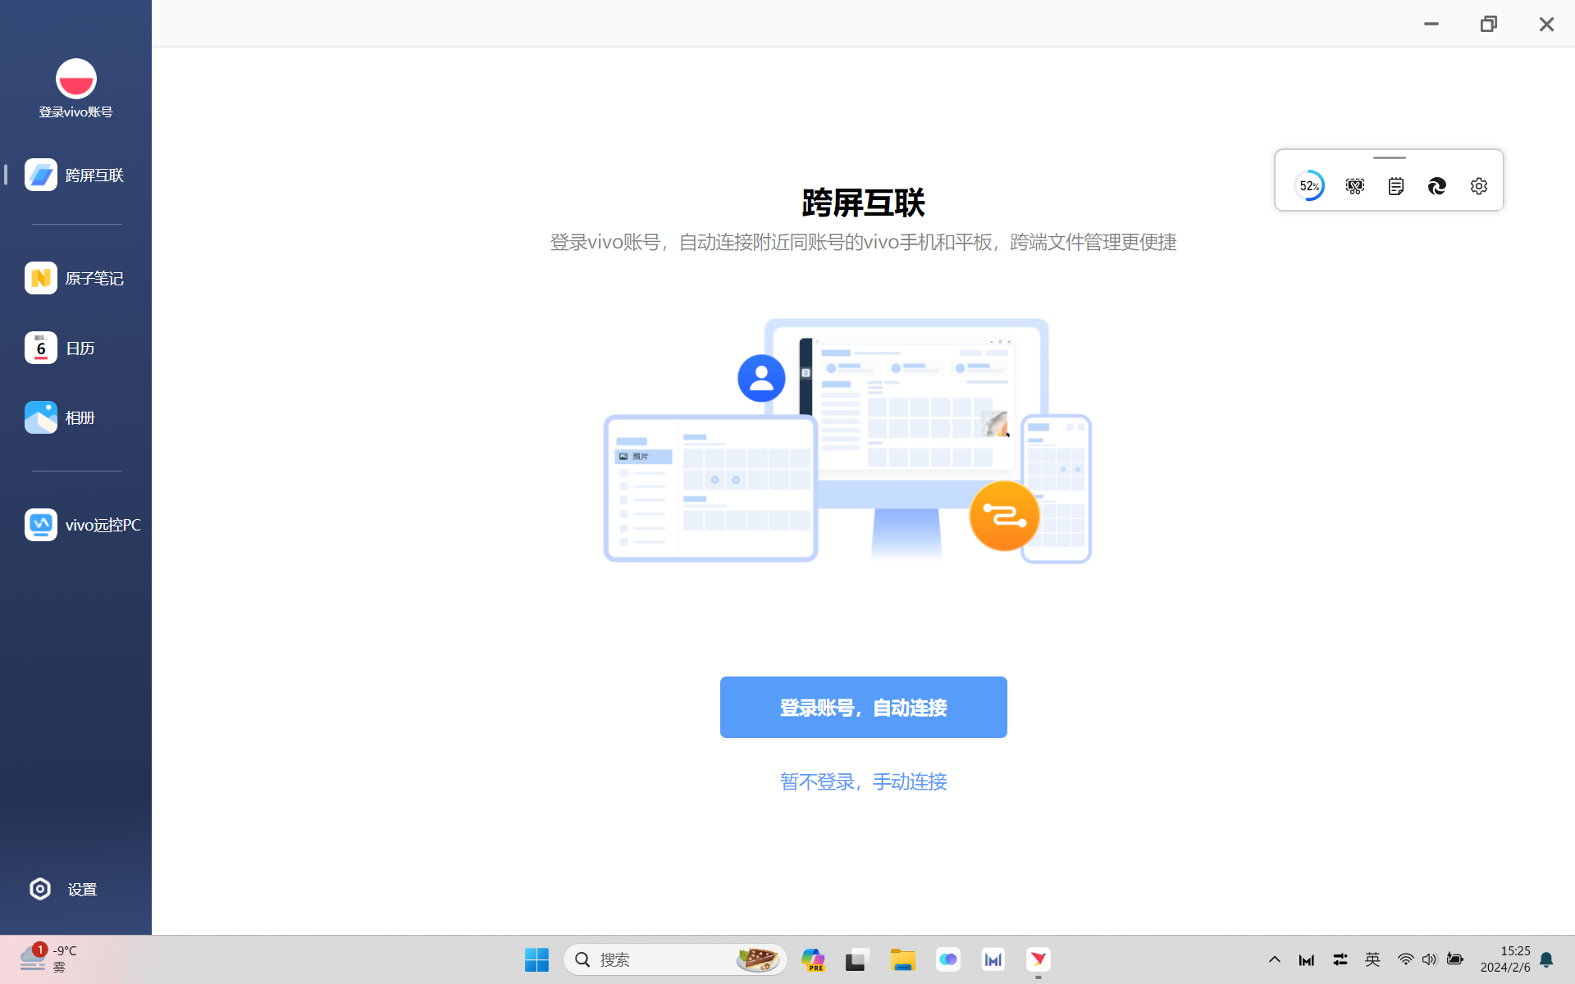Open notifications via the bell icon
This screenshot has width=1575, height=984.
click(x=1546, y=959)
